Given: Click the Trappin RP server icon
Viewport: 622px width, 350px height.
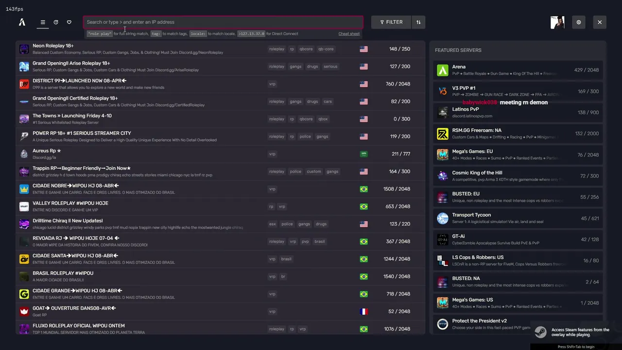Looking at the screenshot, I should pyautogui.click(x=24, y=172).
